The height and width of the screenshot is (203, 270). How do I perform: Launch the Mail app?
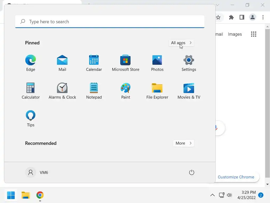(x=62, y=63)
